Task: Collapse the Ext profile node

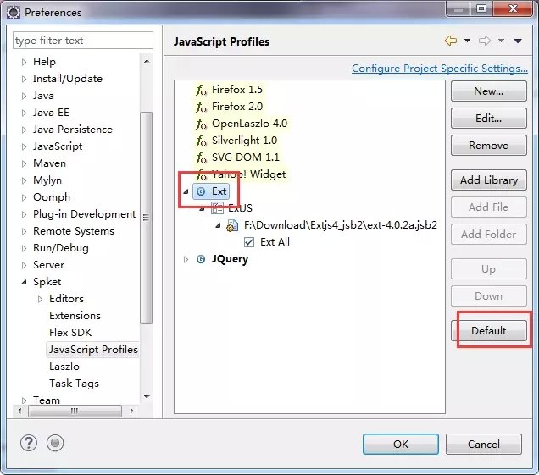Action: click(186, 191)
